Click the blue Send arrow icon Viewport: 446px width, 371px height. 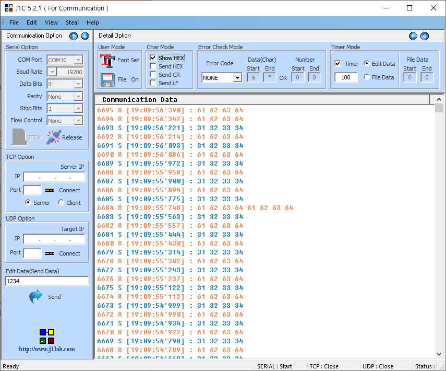pyautogui.click(x=36, y=297)
